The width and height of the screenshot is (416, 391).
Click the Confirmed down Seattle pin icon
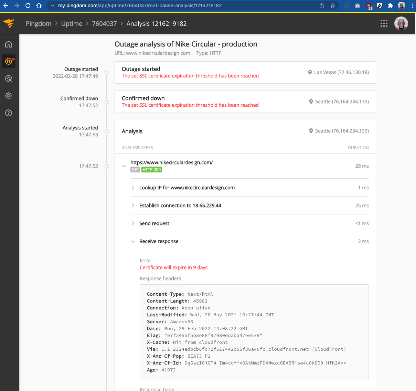[x=311, y=102]
